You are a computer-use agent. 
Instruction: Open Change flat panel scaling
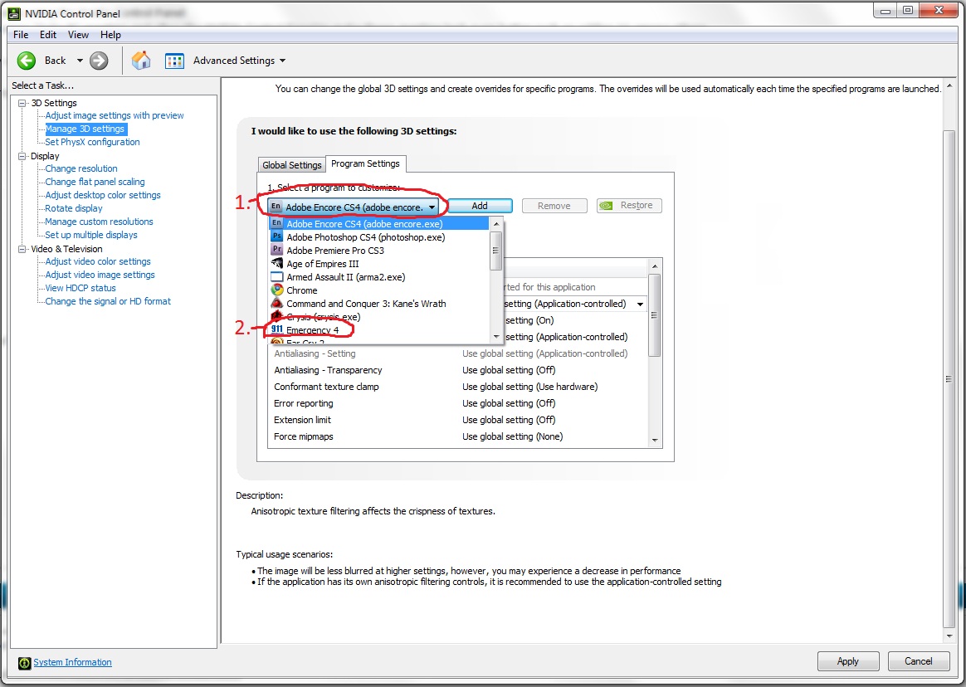[95, 182]
